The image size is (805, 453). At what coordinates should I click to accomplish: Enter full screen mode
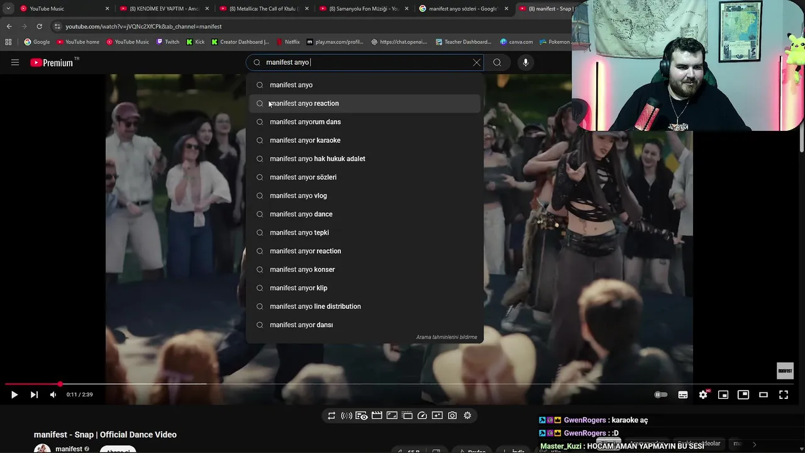pos(784,394)
